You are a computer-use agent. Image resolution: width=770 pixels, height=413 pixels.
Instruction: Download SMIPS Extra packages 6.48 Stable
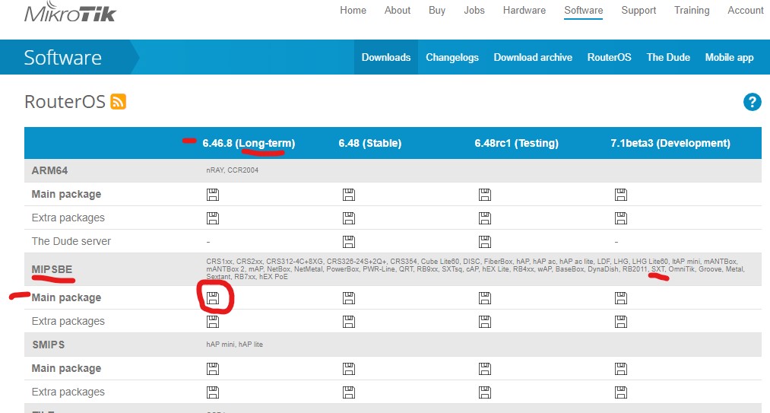click(349, 392)
